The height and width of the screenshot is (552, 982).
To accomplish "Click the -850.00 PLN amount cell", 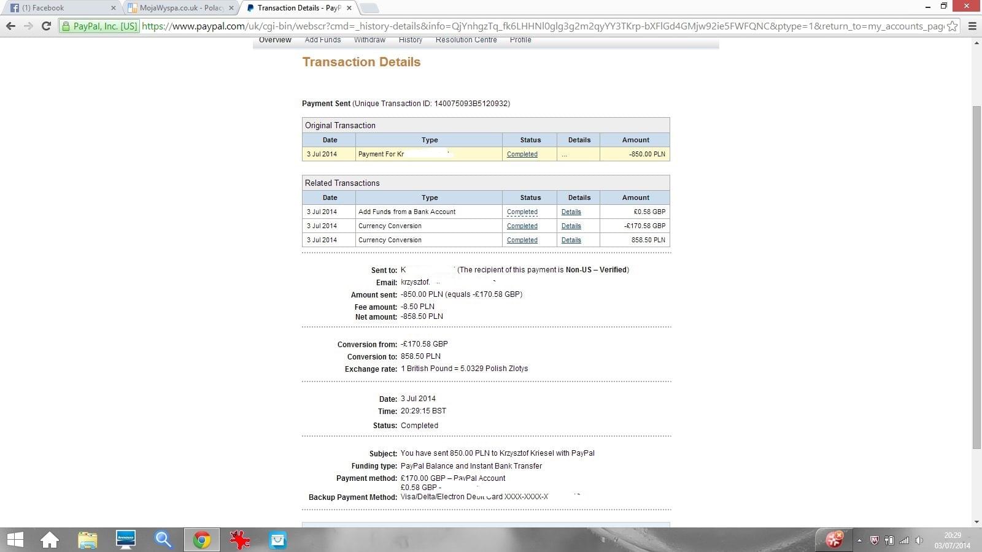I will (x=635, y=154).
